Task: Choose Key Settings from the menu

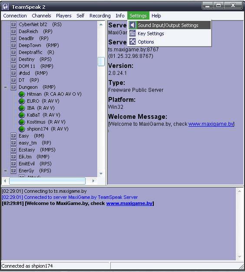Action: (169, 34)
